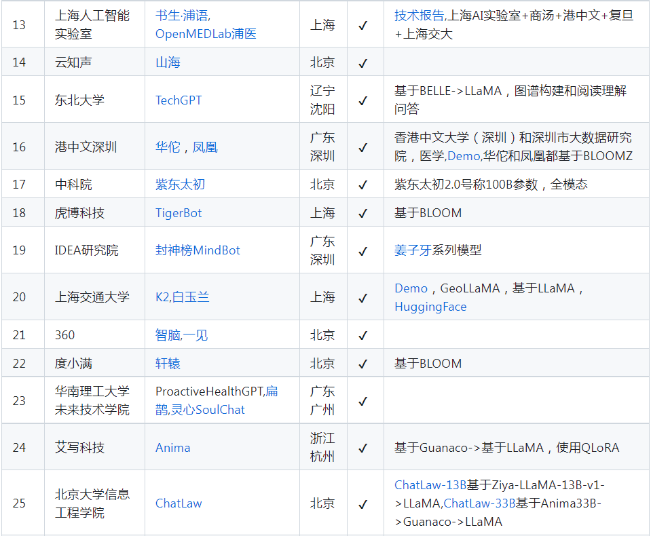Select the IDEA研究院 cell
The height and width of the screenshot is (536, 651).
point(94,250)
